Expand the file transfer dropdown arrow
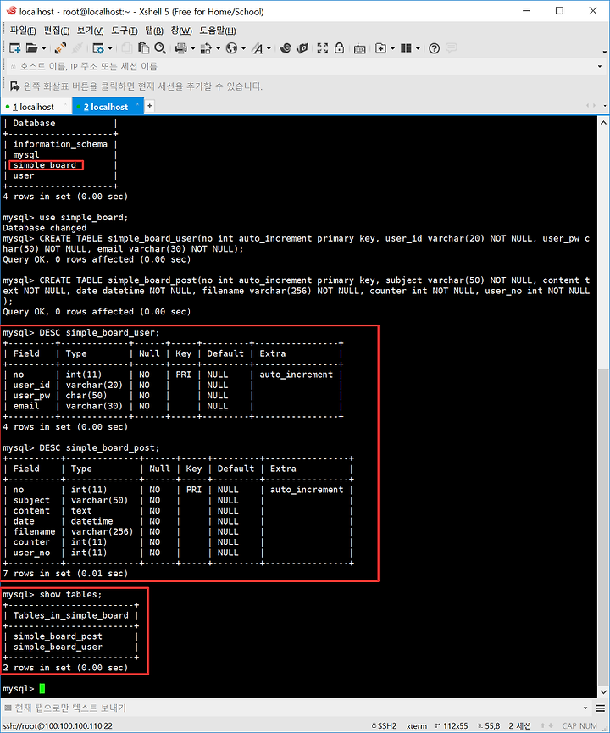 pos(219,48)
